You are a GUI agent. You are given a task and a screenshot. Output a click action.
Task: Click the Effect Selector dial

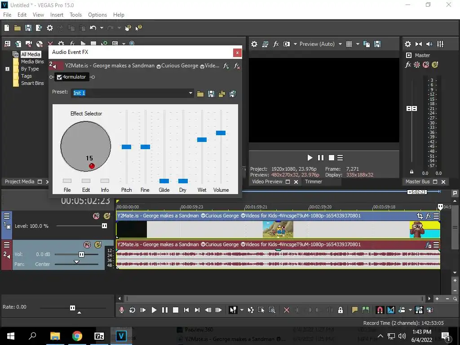click(x=86, y=146)
